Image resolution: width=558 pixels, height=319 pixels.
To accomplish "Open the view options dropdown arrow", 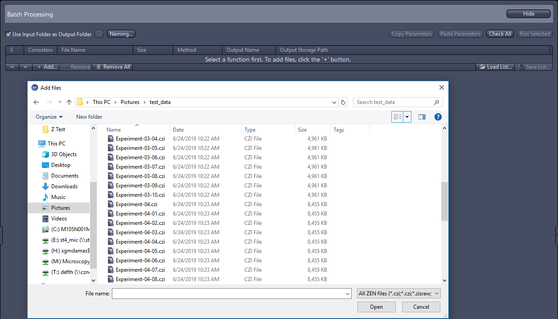I will [x=407, y=117].
